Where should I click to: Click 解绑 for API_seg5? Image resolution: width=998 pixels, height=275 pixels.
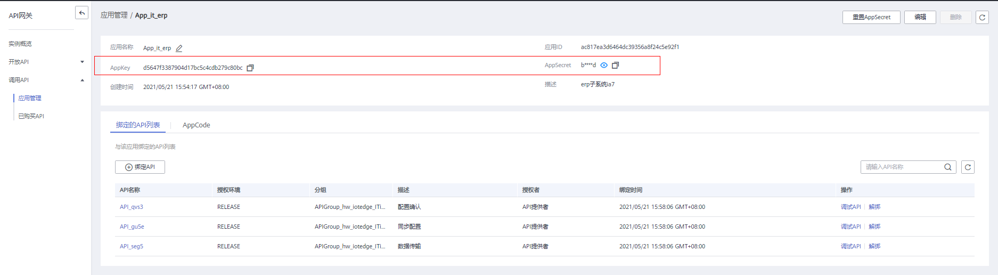click(874, 247)
